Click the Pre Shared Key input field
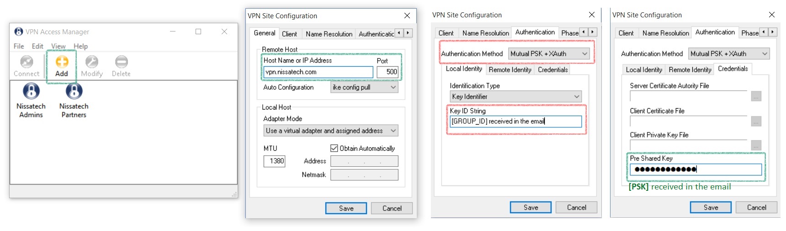The image size is (786, 231). pyautogui.click(x=696, y=169)
